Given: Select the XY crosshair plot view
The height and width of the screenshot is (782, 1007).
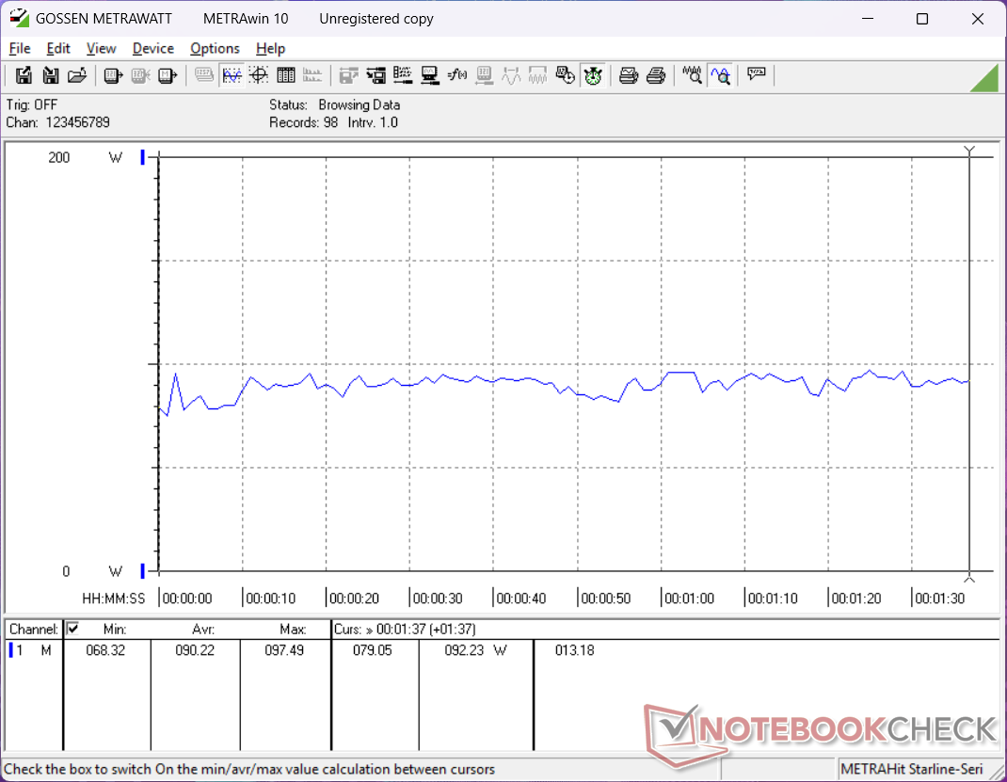Looking at the screenshot, I should pyautogui.click(x=258, y=76).
